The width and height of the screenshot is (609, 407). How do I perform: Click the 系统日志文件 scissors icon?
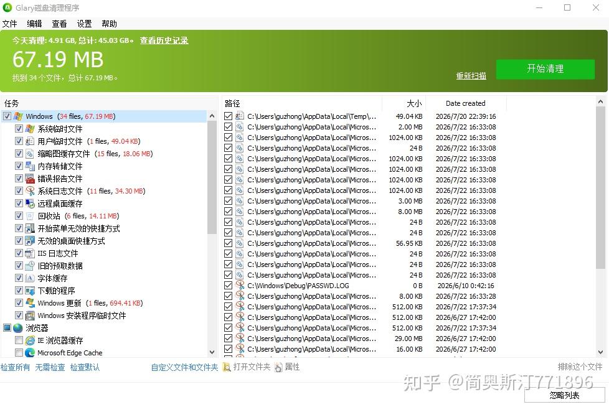[30, 190]
